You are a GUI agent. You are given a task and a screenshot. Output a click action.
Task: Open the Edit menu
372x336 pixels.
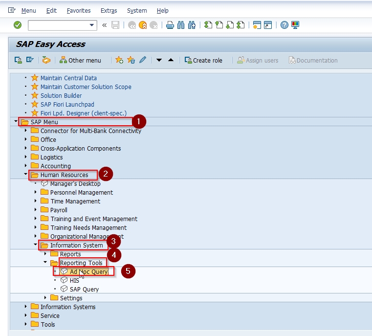coord(51,10)
